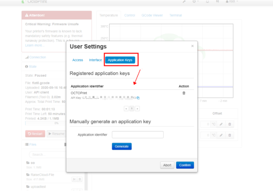Screen dimensions: 273x191
Task: Open the RaiseCloud-File folder
Action: 42,175
